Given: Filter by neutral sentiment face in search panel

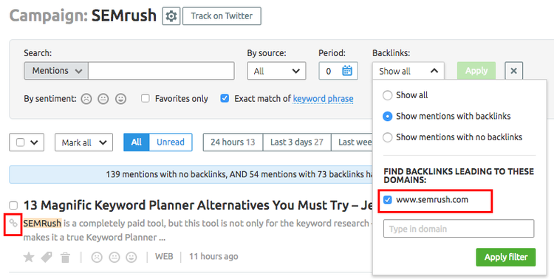Looking at the screenshot, I should click(x=103, y=99).
